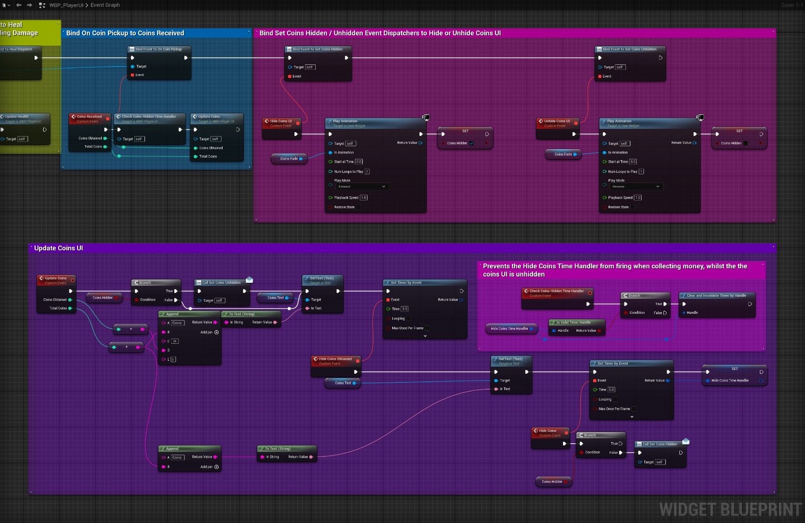Open WBP_PlayerUI in the breadcrumb
The width and height of the screenshot is (805, 523).
click(66, 5)
